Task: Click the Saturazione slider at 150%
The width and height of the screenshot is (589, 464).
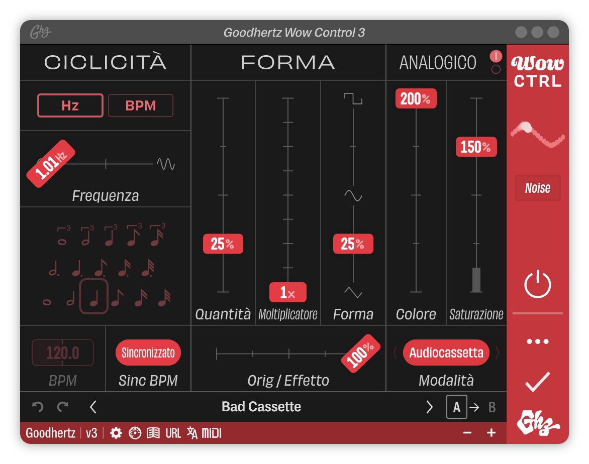Action: (476, 147)
